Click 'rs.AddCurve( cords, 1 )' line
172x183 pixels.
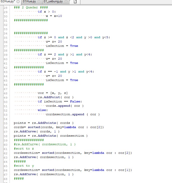[x=37, y=132]
